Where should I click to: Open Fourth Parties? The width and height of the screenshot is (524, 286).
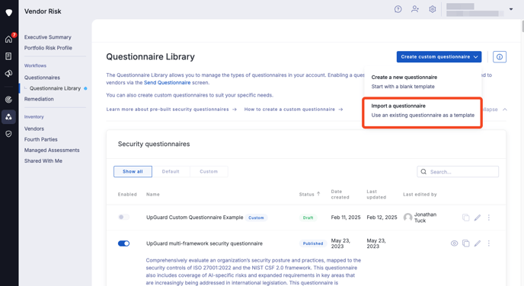click(41, 139)
